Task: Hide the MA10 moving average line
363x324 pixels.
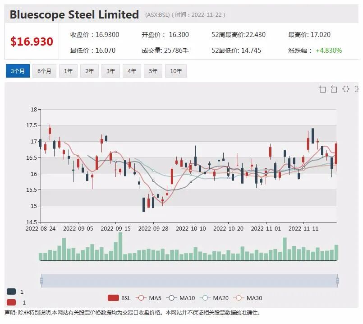Action: tap(180, 298)
